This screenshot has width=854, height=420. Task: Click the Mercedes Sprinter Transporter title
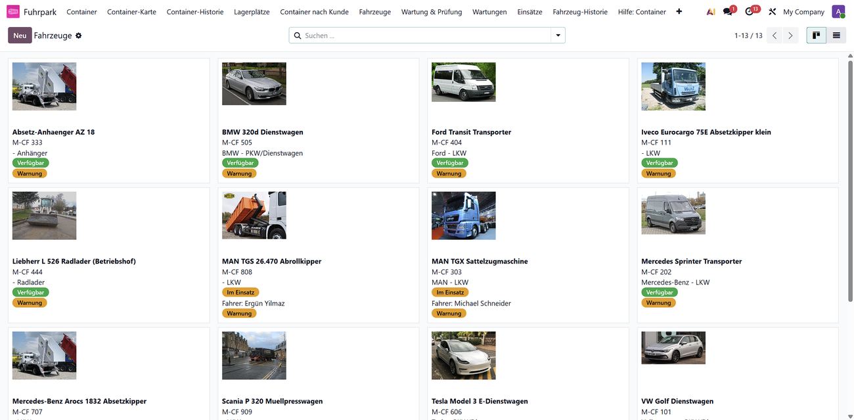[692, 262]
